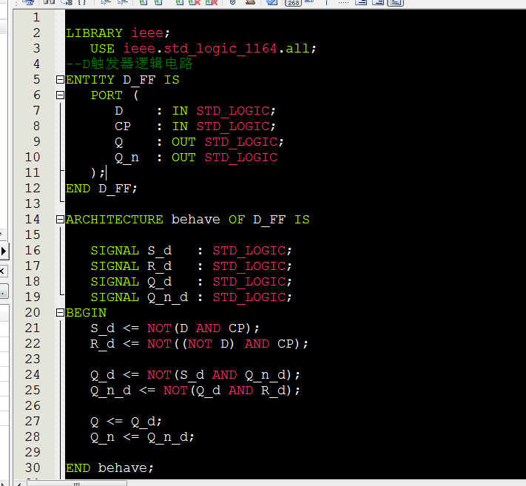Collapse the PORT block fold marker

pyautogui.click(x=59, y=95)
